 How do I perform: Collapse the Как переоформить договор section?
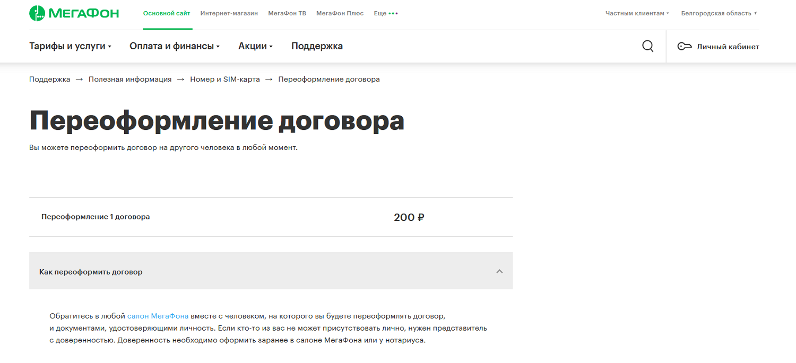coord(271,271)
